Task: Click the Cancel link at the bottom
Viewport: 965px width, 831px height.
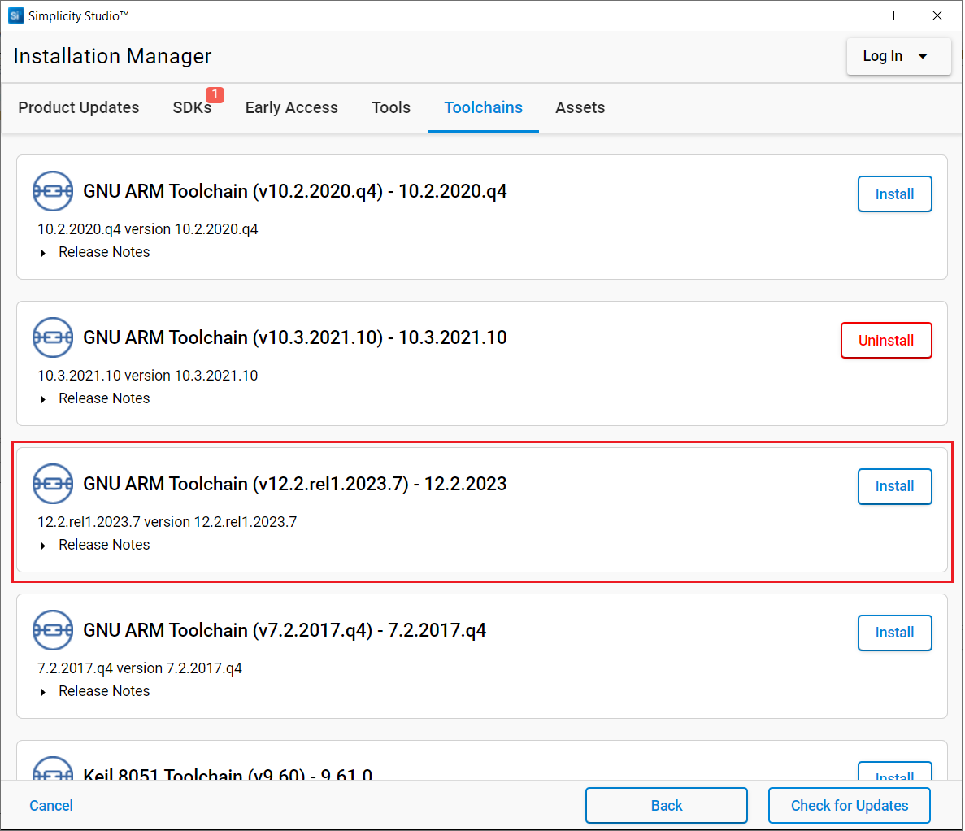Action: (x=50, y=805)
